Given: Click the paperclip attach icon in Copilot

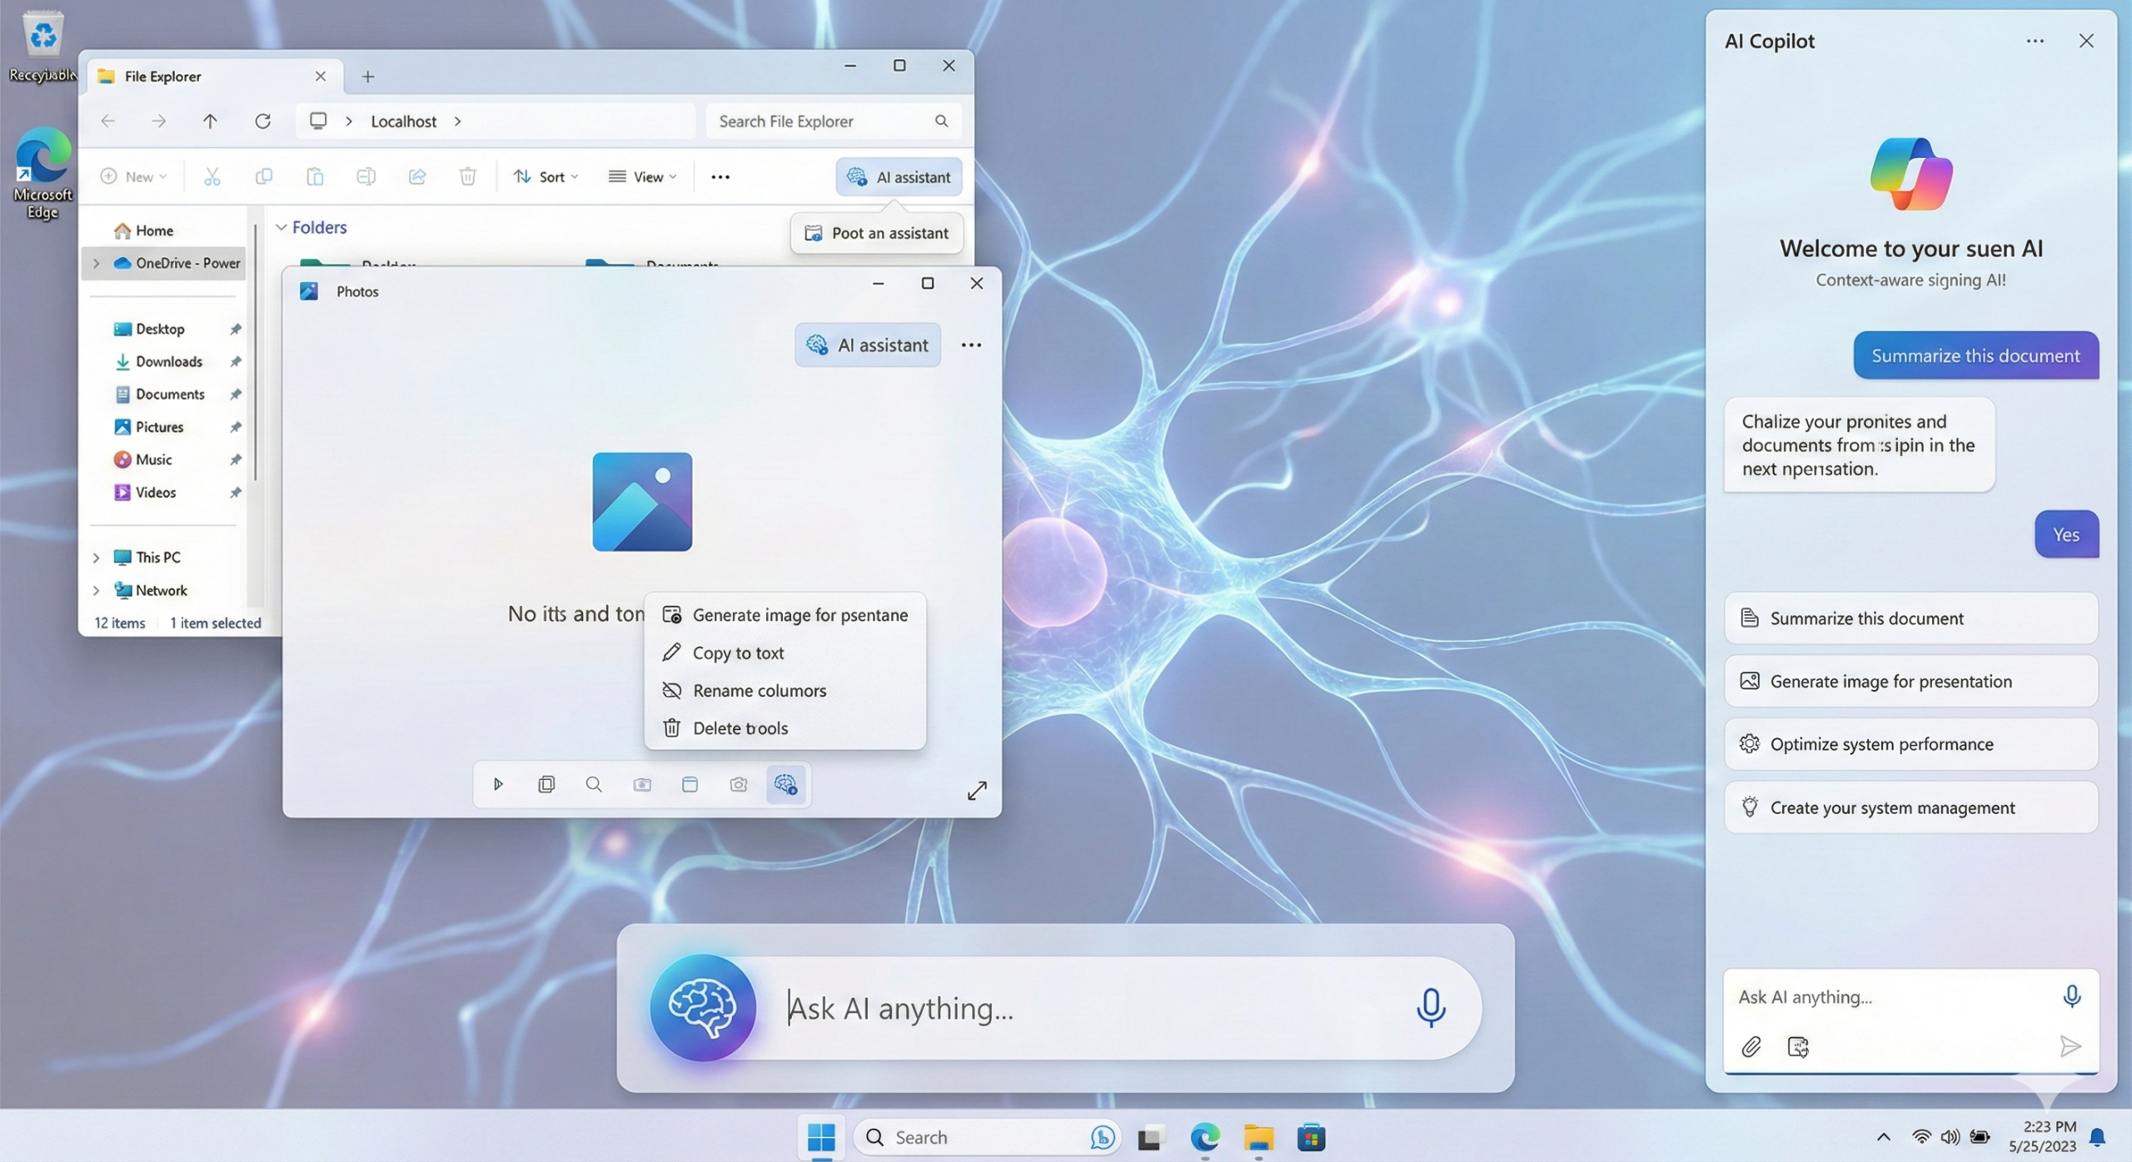Looking at the screenshot, I should [1751, 1046].
